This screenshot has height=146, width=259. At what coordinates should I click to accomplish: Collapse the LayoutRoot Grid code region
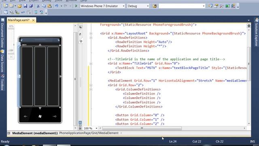(x=91, y=33)
